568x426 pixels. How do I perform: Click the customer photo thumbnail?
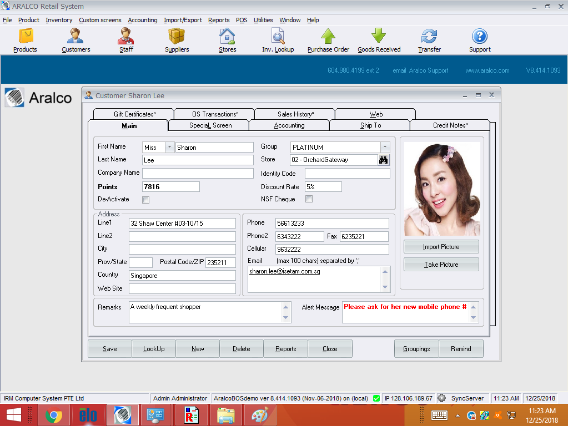442,189
